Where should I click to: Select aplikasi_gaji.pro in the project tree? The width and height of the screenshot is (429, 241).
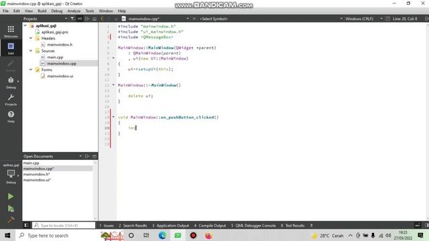[x=55, y=31]
